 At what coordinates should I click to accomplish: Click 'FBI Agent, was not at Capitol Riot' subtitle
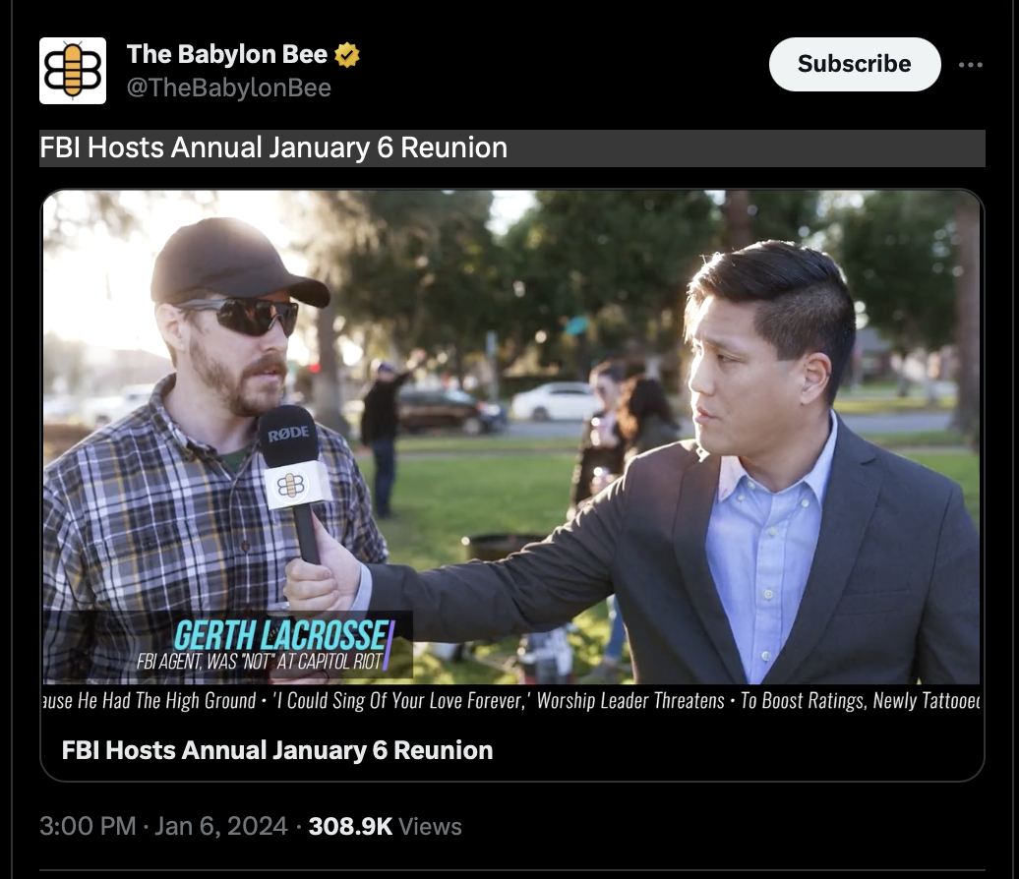(260, 662)
